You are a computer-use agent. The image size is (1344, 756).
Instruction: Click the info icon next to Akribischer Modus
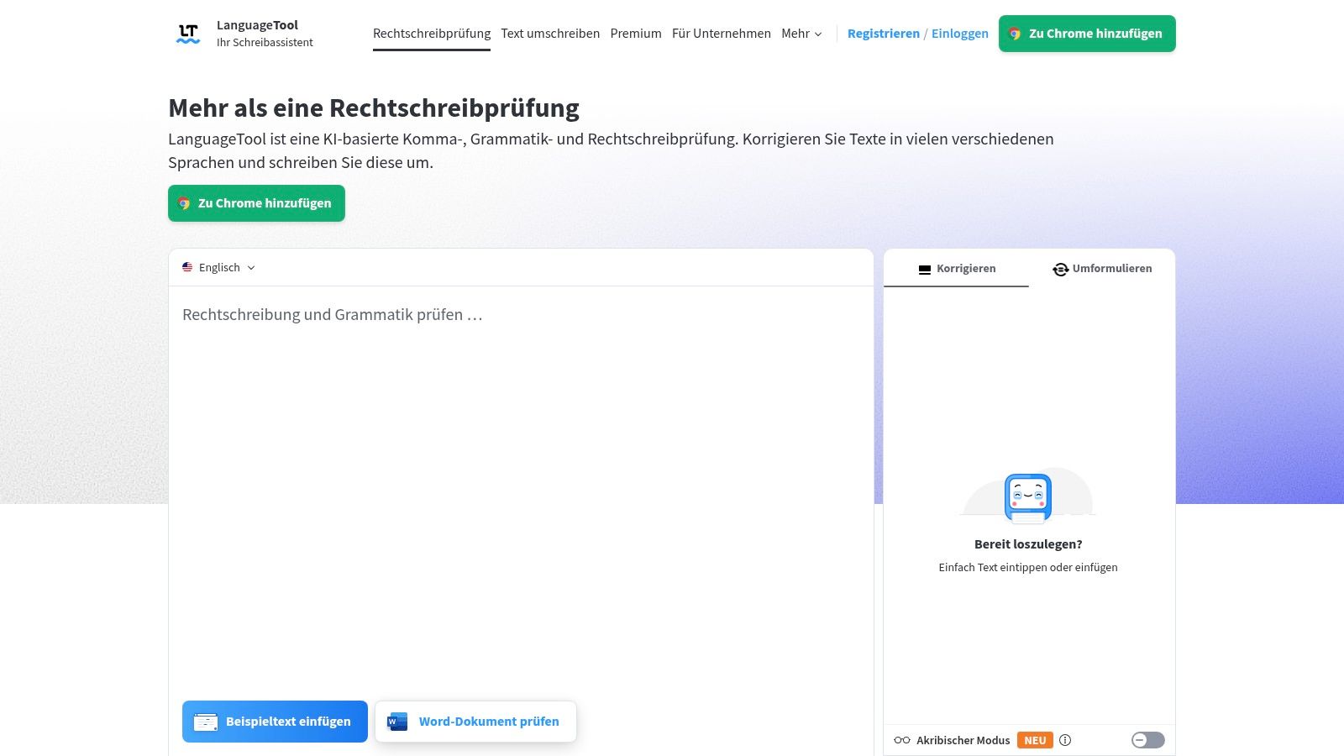point(1065,740)
